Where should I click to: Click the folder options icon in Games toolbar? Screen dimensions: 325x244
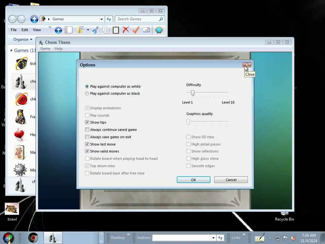point(80,30)
